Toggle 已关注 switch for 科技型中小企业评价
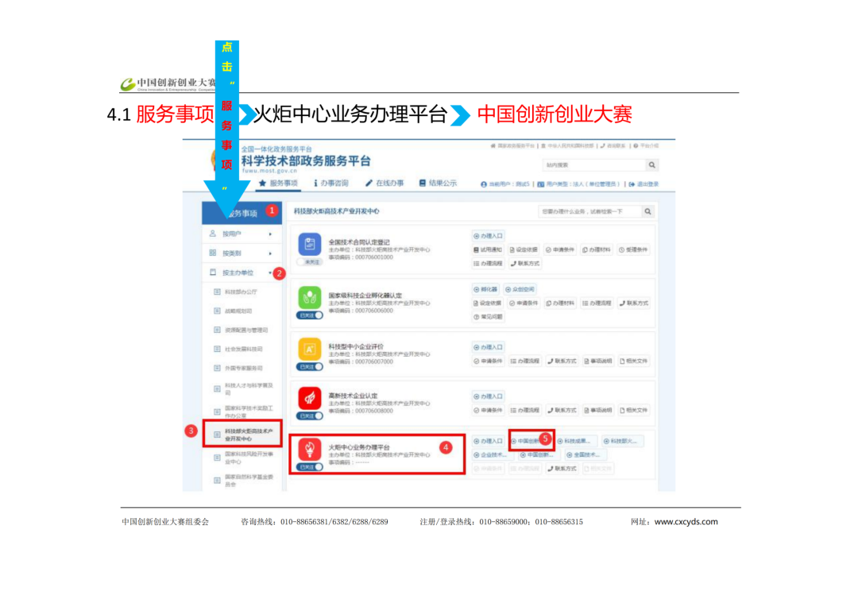This screenshot has width=858, height=607. click(310, 366)
